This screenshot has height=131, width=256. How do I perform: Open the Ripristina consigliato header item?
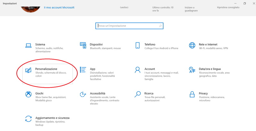[228, 7]
